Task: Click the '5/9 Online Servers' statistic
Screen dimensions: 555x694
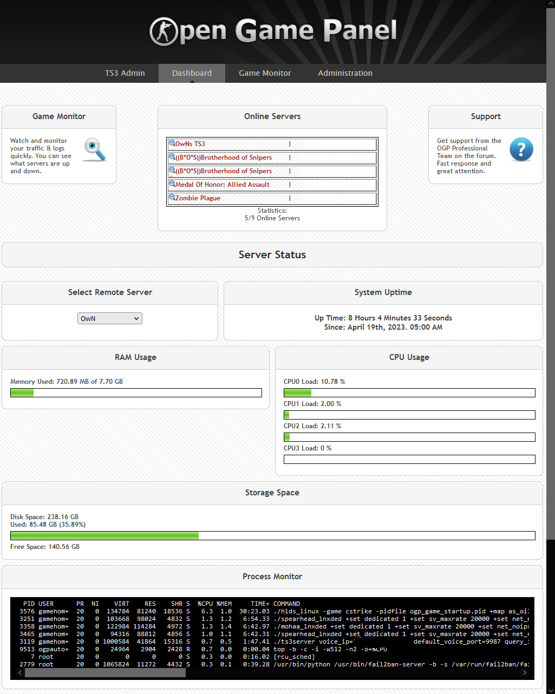Action: point(272,218)
